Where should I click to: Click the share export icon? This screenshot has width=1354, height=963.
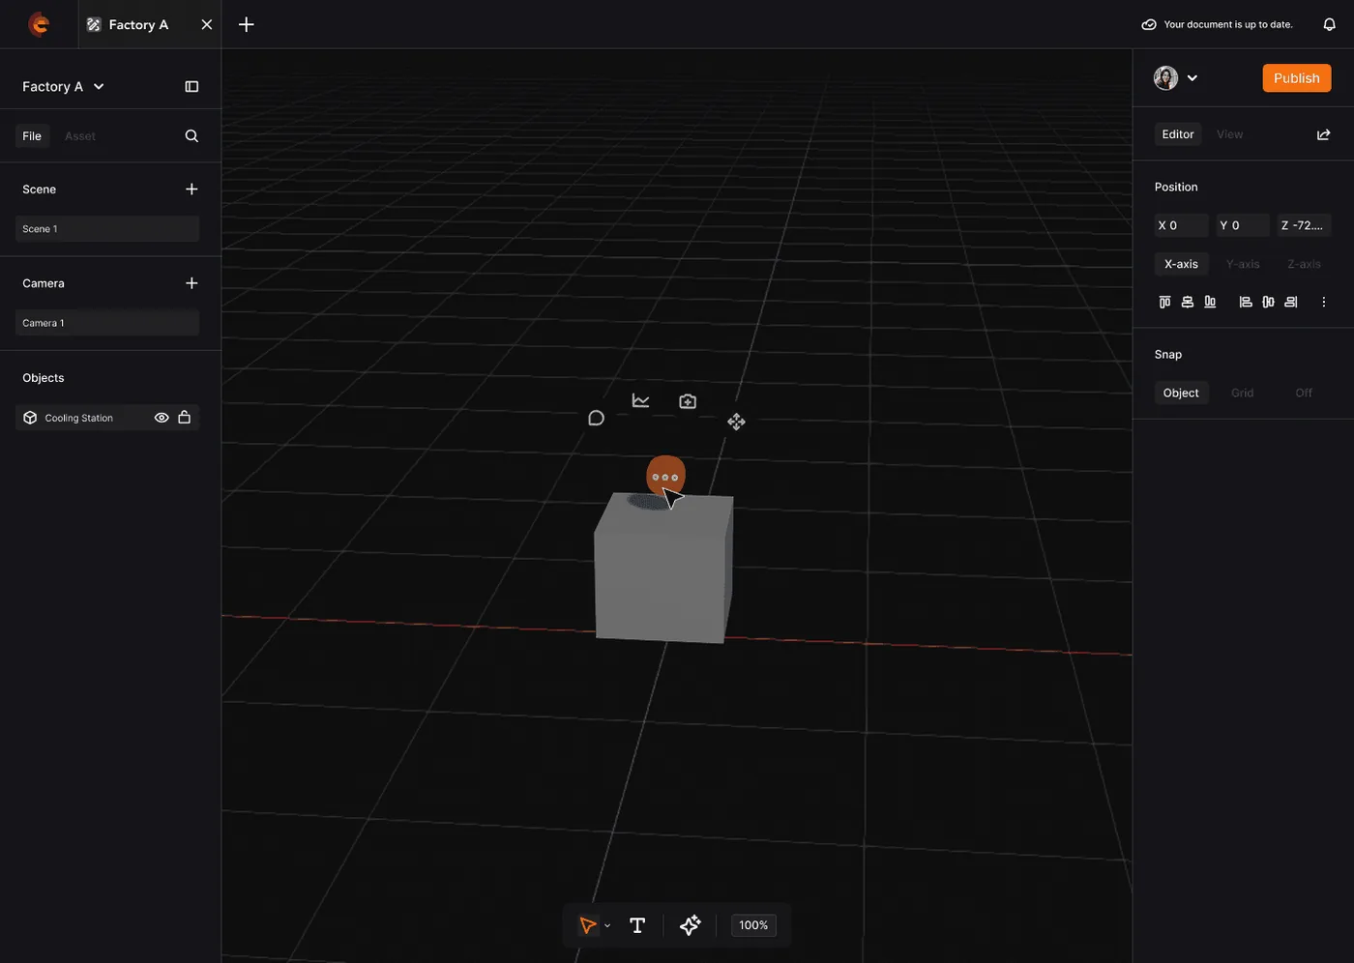(x=1323, y=134)
